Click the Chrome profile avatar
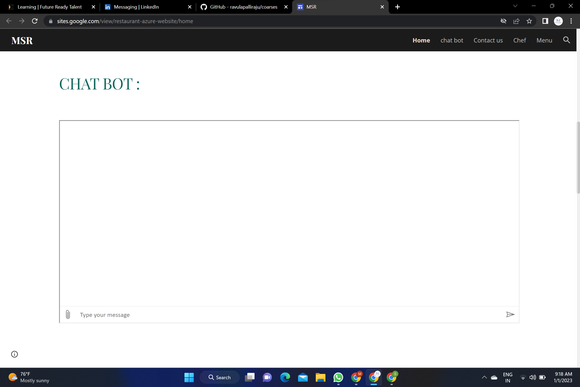Image resolution: width=580 pixels, height=387 pixels. [x=559, y=21]
